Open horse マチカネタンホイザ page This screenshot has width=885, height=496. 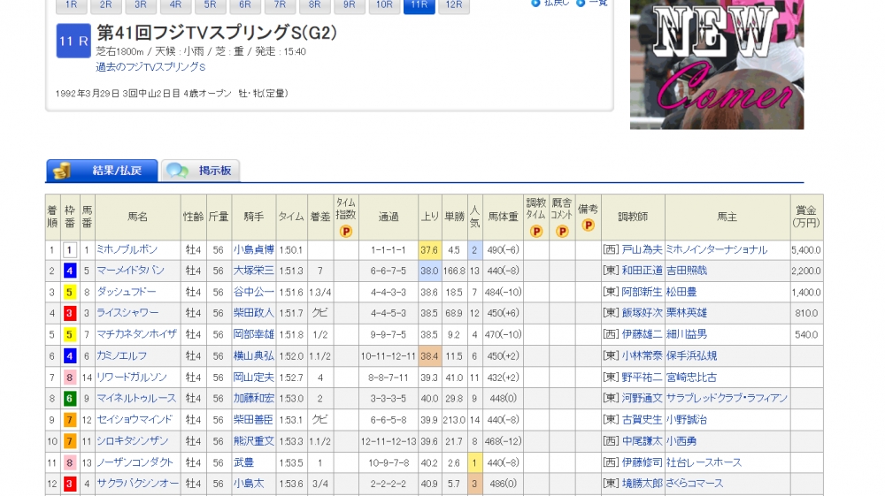[x=136, y=334]
